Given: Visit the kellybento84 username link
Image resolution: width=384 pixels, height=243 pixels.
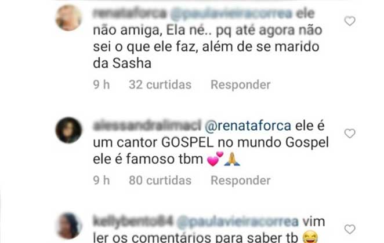Looking at the screenshot, I should 133,222.
